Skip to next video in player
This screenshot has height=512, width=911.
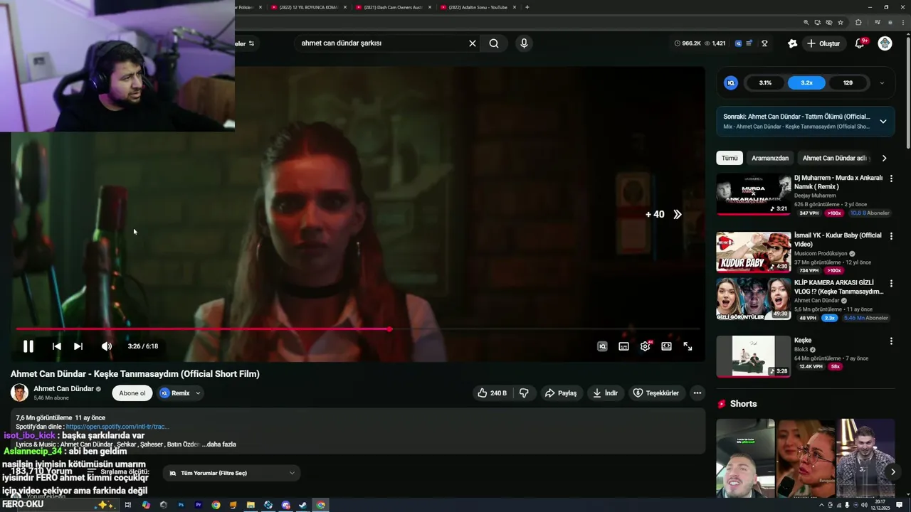tap(78, 346)
